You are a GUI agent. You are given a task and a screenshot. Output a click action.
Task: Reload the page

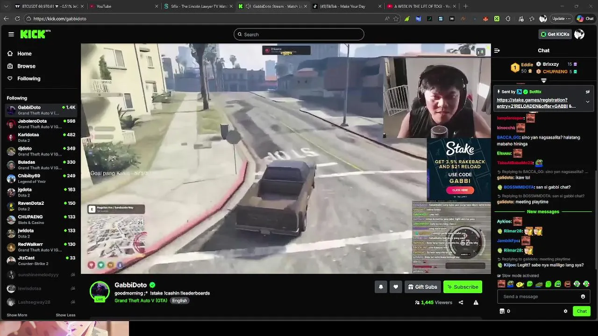(x=17, y=19)
